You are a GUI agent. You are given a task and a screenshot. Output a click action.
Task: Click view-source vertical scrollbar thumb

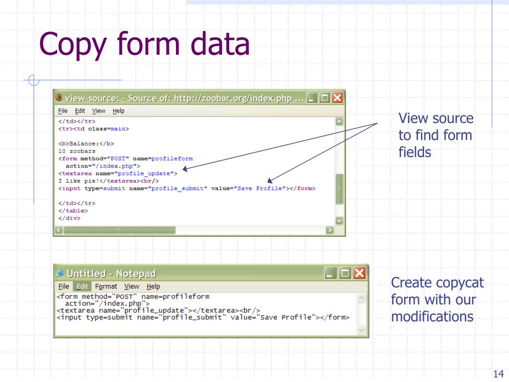tap(339, 189)
